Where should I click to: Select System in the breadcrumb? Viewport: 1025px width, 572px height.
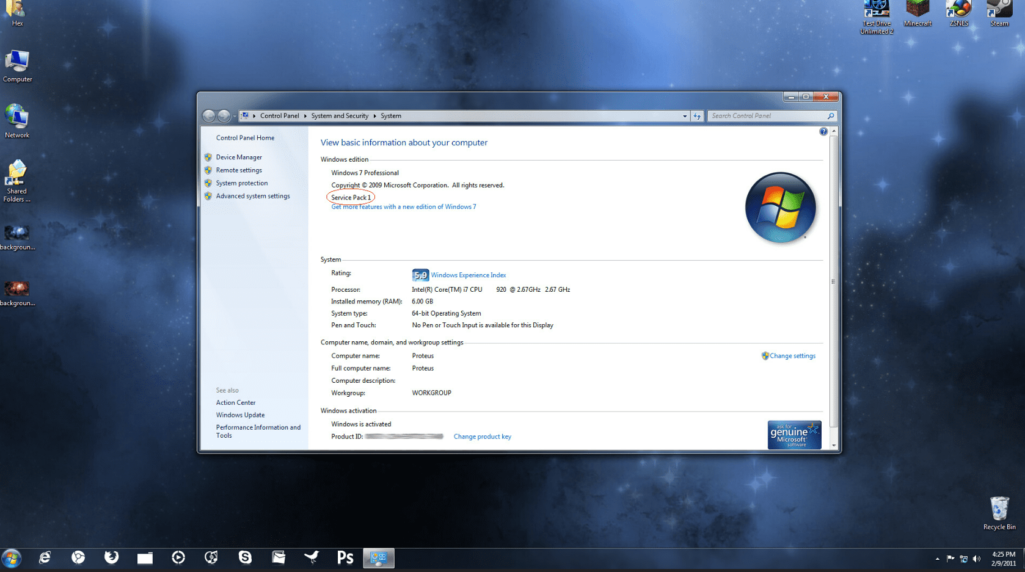(391, 116)
